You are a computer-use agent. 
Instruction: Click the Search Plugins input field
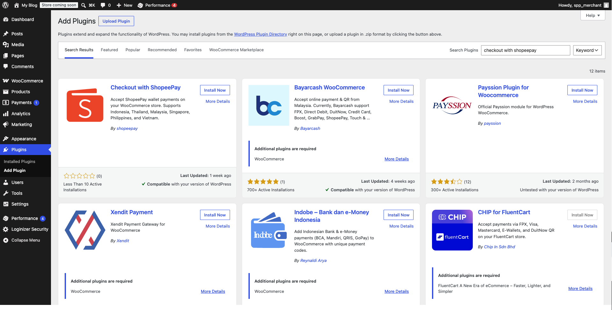pyautogui.click(x=526, y=50)
